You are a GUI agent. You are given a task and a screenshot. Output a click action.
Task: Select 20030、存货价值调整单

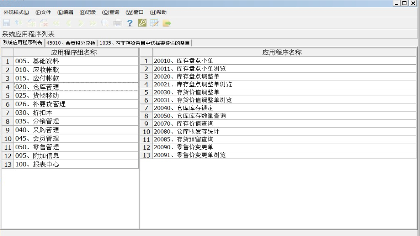(284, 92)
